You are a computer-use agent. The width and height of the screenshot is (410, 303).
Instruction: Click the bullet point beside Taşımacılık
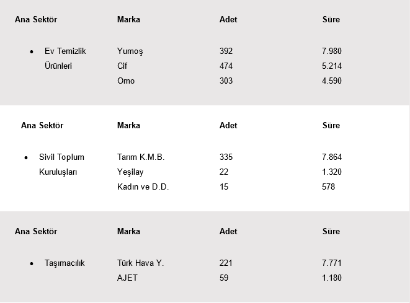(32, 264)
